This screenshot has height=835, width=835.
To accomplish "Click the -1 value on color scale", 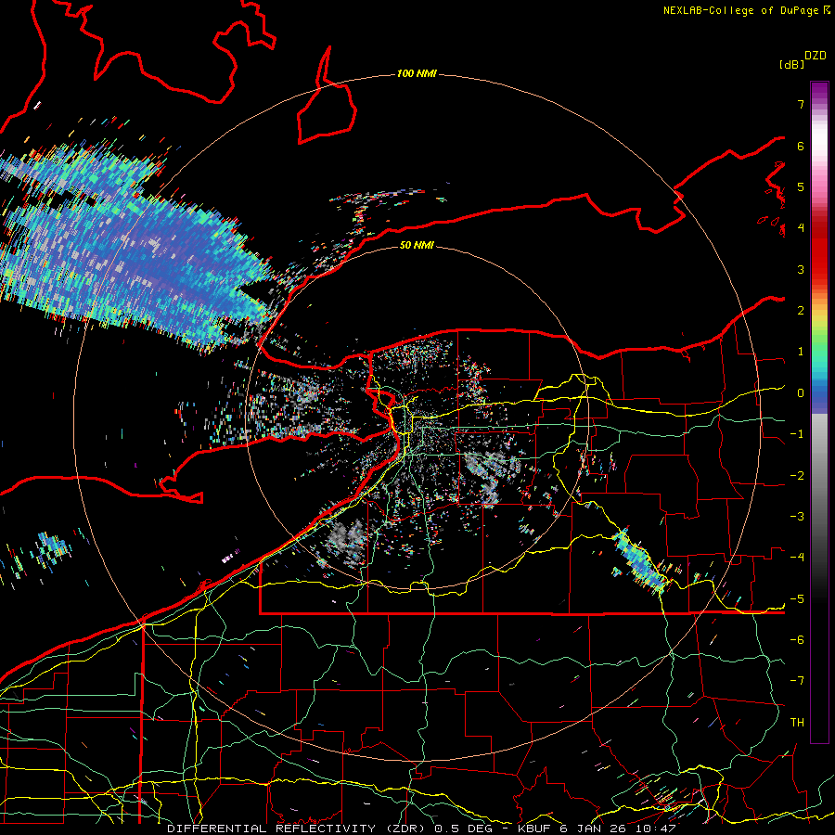I will (x=797, y=434).
